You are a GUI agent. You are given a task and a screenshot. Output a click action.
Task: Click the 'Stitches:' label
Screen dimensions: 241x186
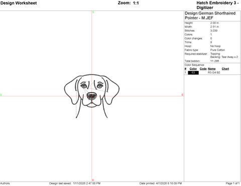[190, 30]
